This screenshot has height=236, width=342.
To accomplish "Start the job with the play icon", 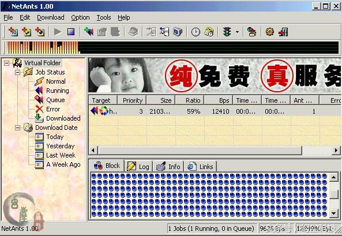I will (57, 32).
